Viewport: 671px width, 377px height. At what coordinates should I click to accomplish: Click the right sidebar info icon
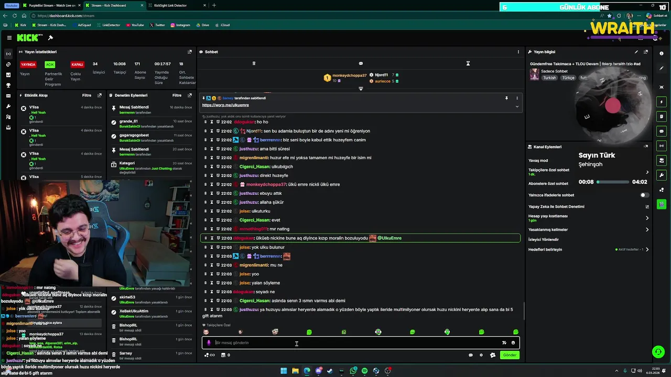(662, 53)
